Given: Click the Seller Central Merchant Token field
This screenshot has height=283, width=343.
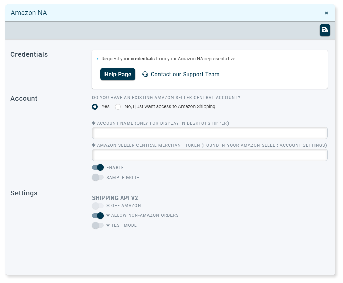Looking at the screenshot, I should pyautogui.click(x=210, y=155).
